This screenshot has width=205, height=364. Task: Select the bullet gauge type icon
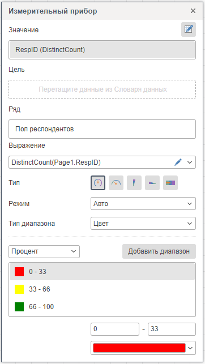pos(170,183)
